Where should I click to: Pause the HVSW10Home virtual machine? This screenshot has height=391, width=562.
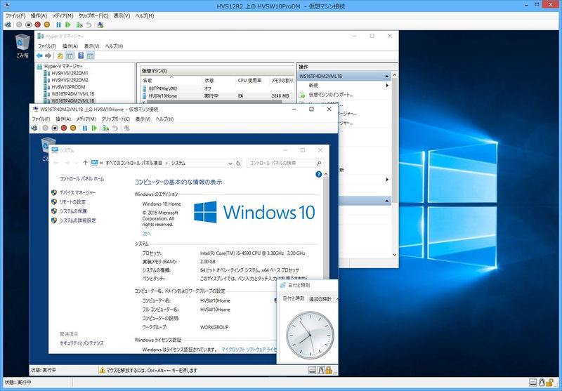click(84, 128)
